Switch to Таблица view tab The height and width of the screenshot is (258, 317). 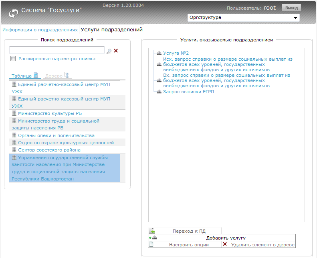25,76
